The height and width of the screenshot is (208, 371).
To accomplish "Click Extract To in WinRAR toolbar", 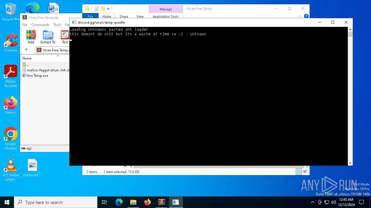I will [x=48, y=37].
